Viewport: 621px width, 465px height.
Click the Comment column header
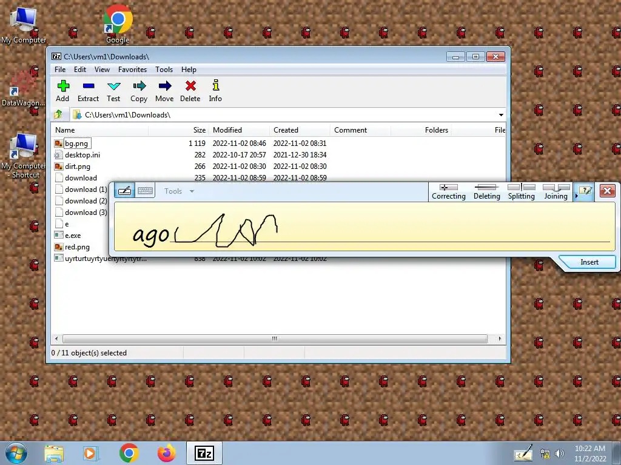click(x=360, y=130)
